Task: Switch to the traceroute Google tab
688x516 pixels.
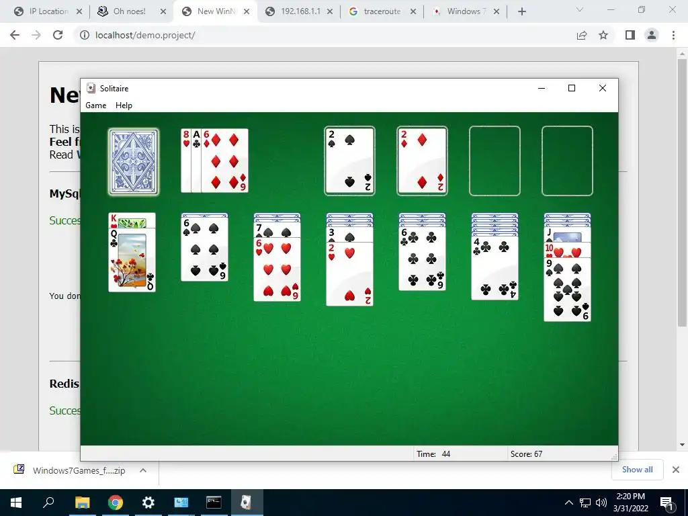Action: pos(382,11)
